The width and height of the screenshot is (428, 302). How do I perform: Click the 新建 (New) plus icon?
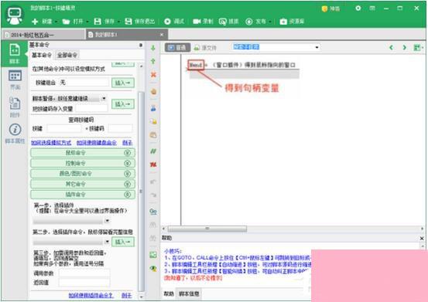point(35,22)
